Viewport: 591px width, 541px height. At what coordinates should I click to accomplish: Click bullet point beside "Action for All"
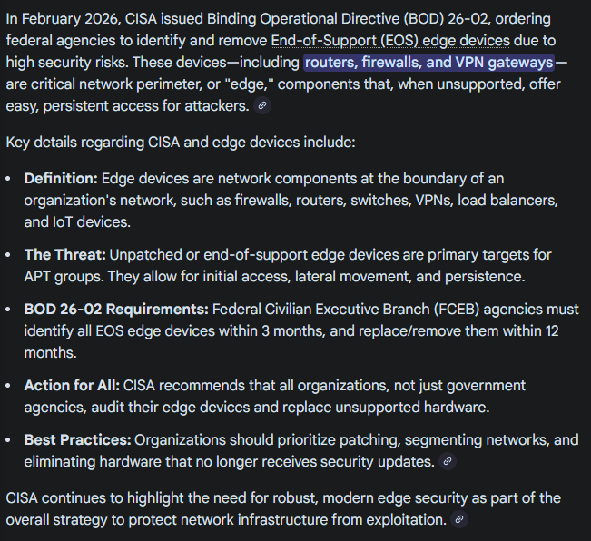click(x=8, y=386)
